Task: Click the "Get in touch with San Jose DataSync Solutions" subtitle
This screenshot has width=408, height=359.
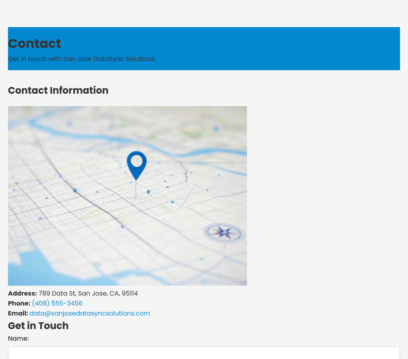Action: point(82,59)
